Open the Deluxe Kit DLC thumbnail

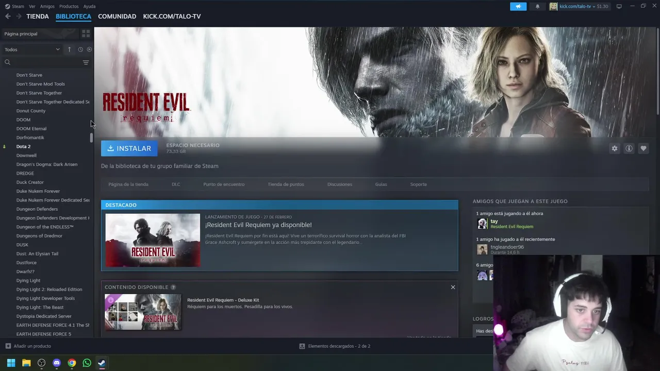(143, 312)
